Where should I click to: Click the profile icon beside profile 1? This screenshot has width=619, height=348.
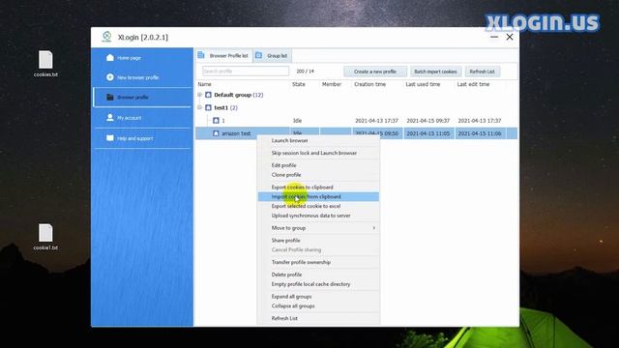(x=216, y=120)
